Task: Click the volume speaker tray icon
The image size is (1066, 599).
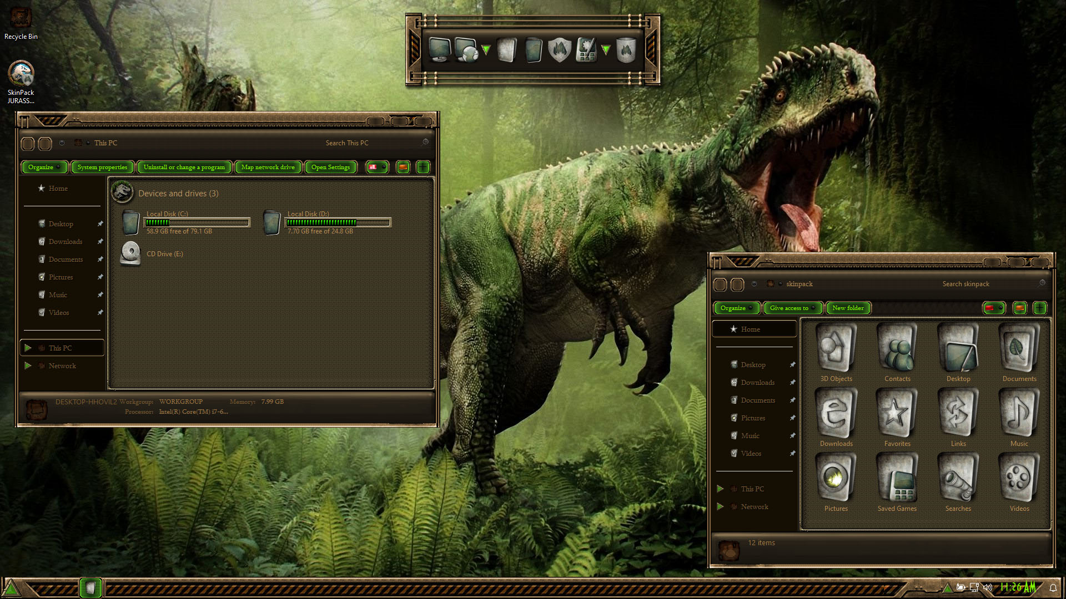Action: pyautogui.click(x=987, y=587)
